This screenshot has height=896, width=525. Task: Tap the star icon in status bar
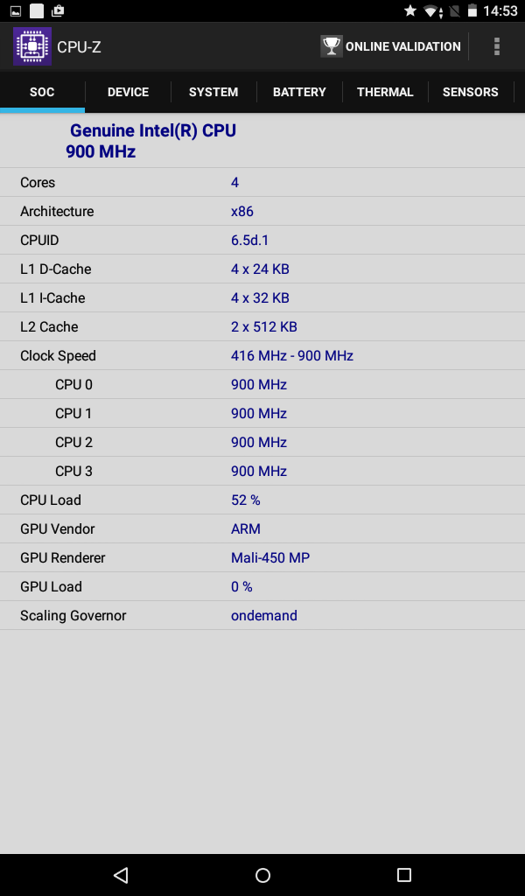(409, 11)
